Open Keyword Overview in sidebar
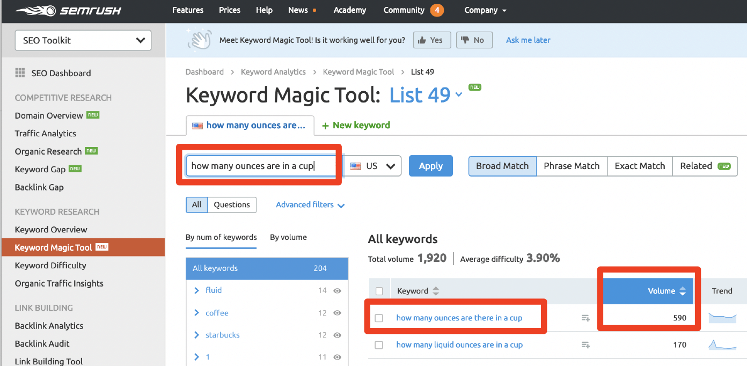Viewport: 747px width, 366px height. [x=51, y=230]
